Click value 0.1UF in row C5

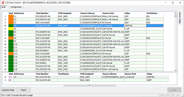click(135, 29)
